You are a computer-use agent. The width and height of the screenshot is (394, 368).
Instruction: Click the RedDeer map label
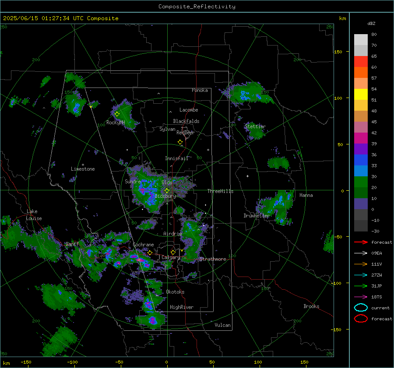click(186, 133)
